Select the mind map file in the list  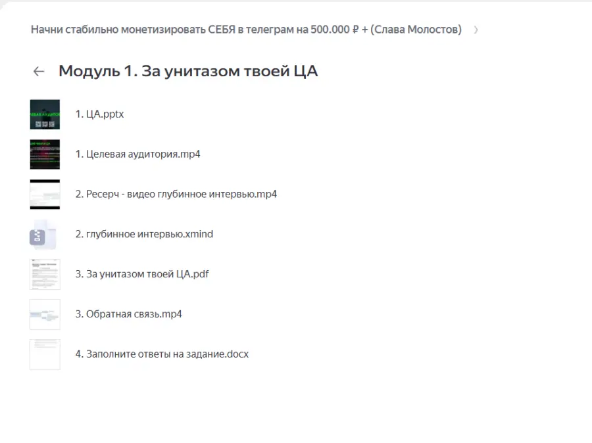(144, 235)
